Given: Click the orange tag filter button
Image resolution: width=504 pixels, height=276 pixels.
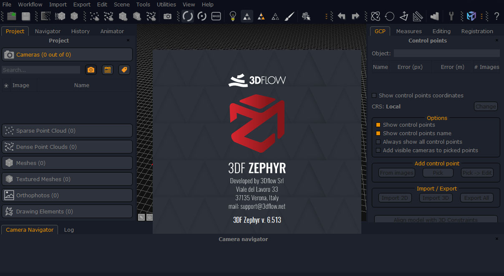Looking at the screenshot, I should click(x=124, y=70).
